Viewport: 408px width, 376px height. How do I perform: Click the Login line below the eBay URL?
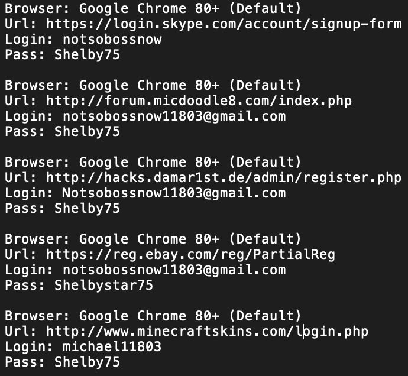coord(145,270)
